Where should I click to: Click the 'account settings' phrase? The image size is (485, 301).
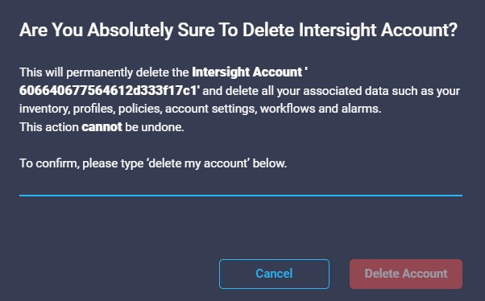[x=211, y=109]
